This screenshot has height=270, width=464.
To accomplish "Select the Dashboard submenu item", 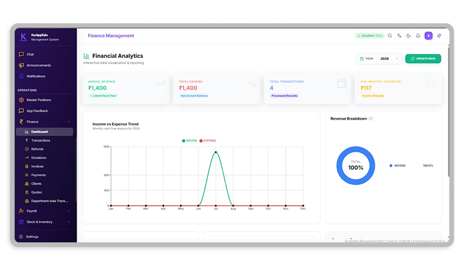I will click(x=44, y=132).
